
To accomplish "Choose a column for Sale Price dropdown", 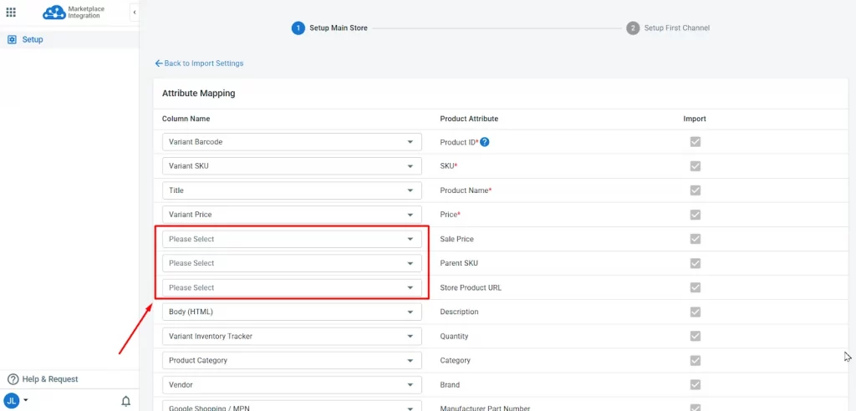I will pos(292,239).
